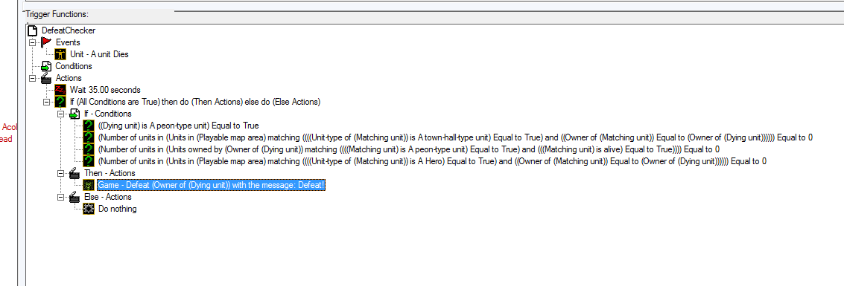Click the clapperboard Actions icon

(x=47, y=78)
